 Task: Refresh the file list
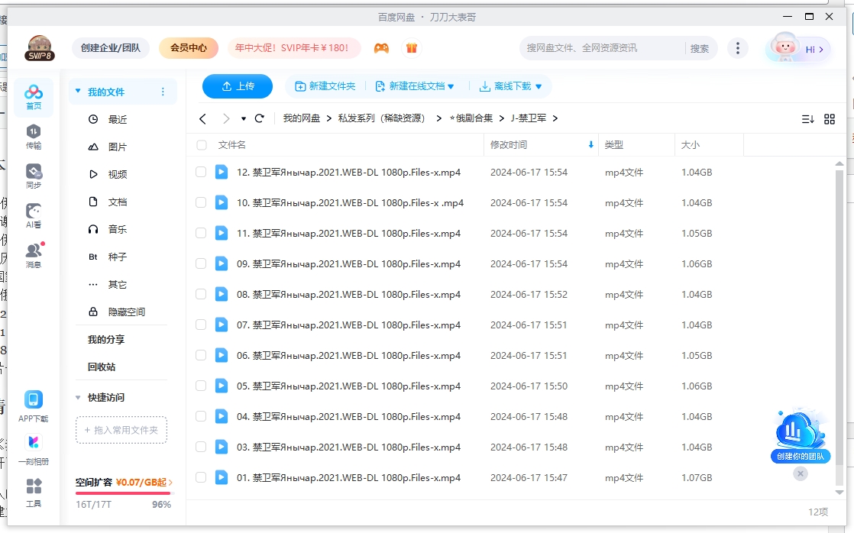tap(260, 118)
